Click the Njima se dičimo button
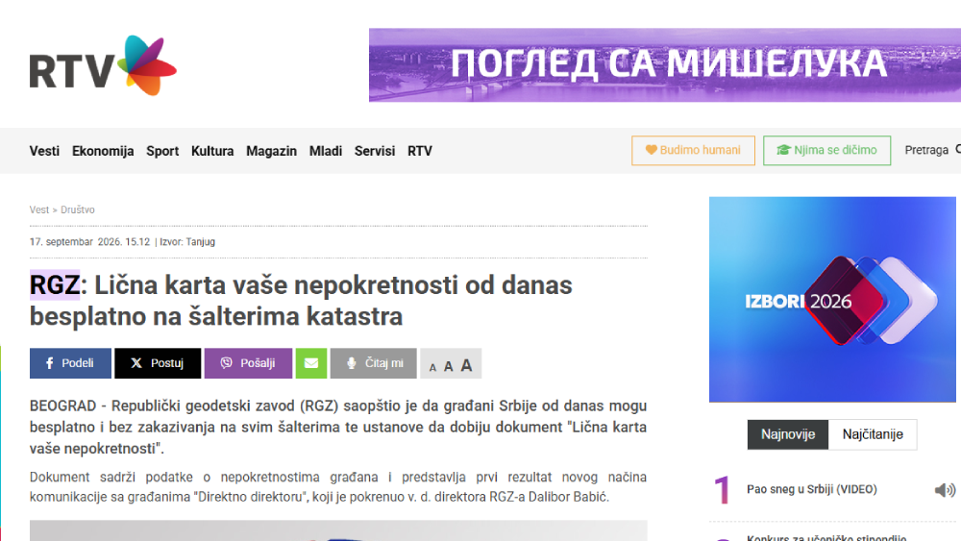961x541 pixels. [826, 150]
